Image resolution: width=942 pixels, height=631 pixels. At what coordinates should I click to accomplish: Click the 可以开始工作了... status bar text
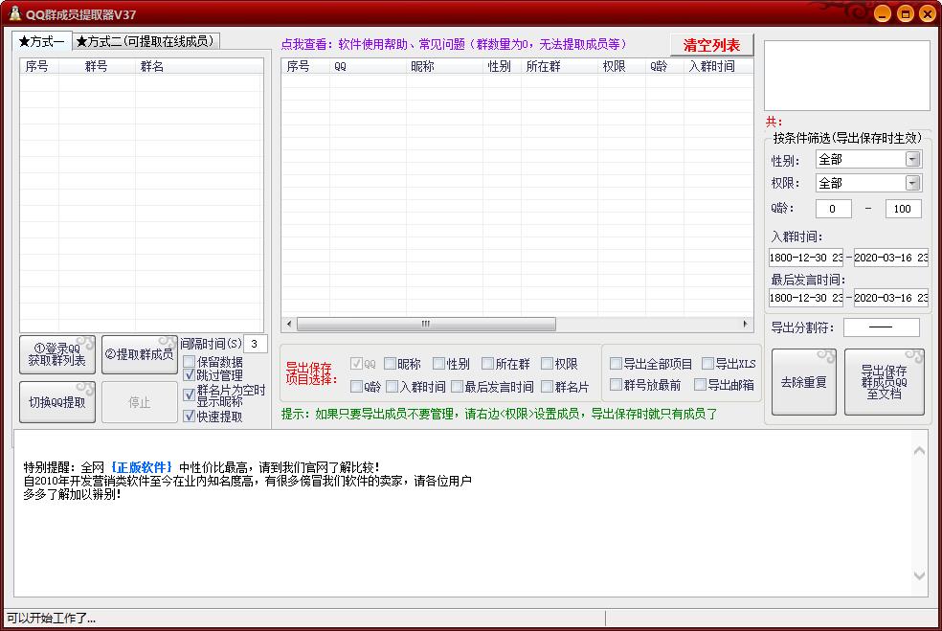coord(51,619)
